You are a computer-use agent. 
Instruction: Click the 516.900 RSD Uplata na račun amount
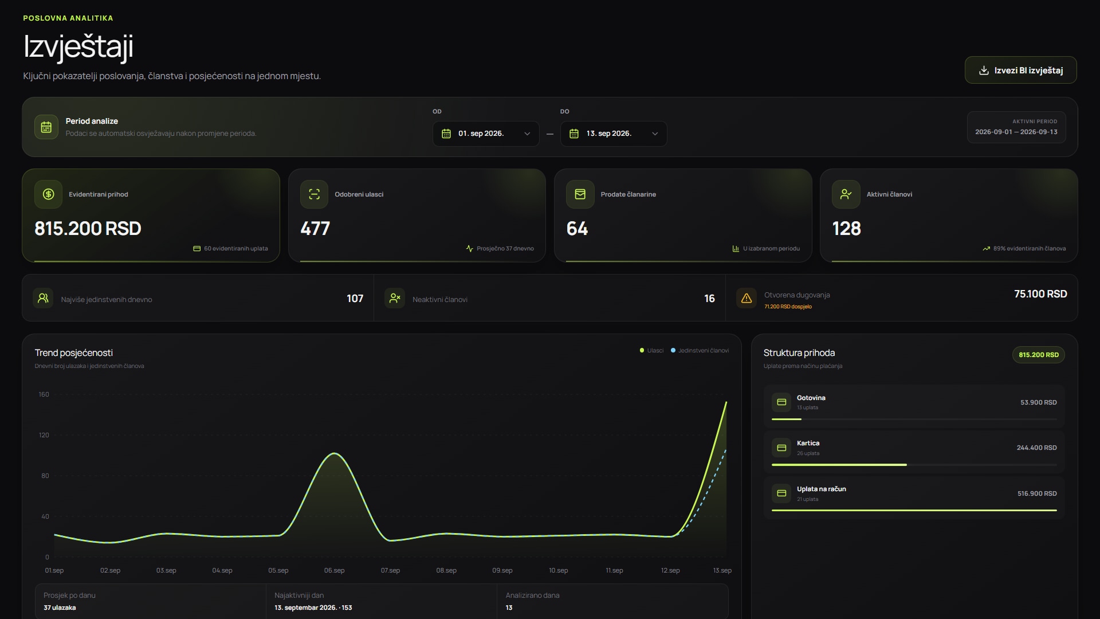tap(1037, 493)
